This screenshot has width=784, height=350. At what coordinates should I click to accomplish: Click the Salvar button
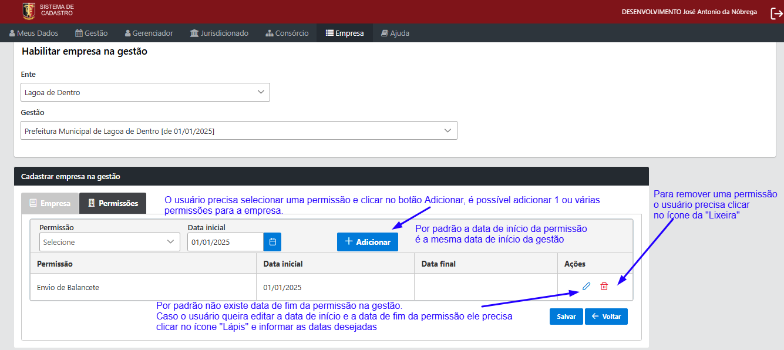tap(566, 317)
